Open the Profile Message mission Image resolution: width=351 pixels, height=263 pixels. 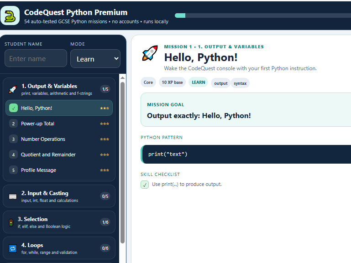[59, 170]
